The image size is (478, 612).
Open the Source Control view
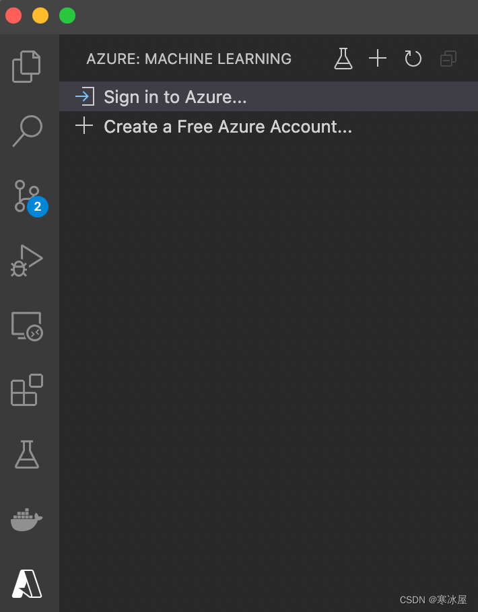click(26, 196)
